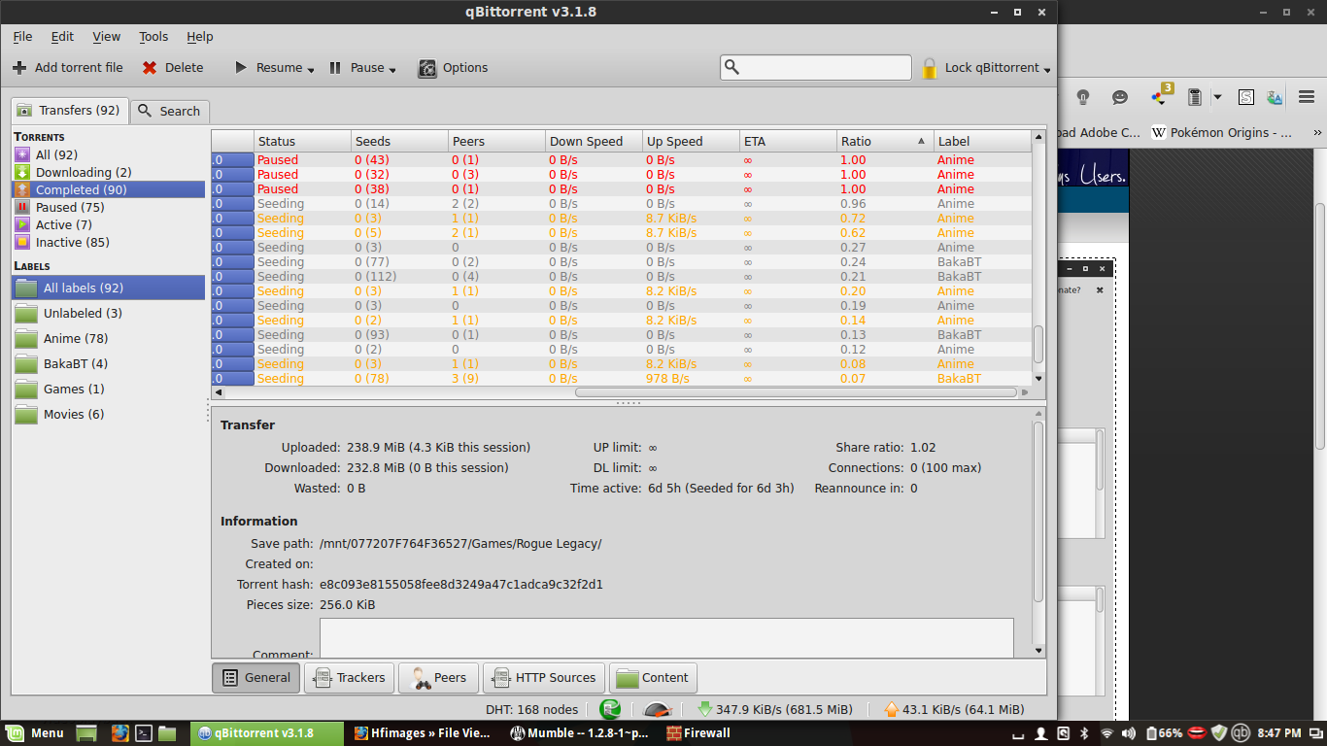This screenshot has height=746, width=1327.
Task: Open the Mint Menu button
Action: [35, 733]
